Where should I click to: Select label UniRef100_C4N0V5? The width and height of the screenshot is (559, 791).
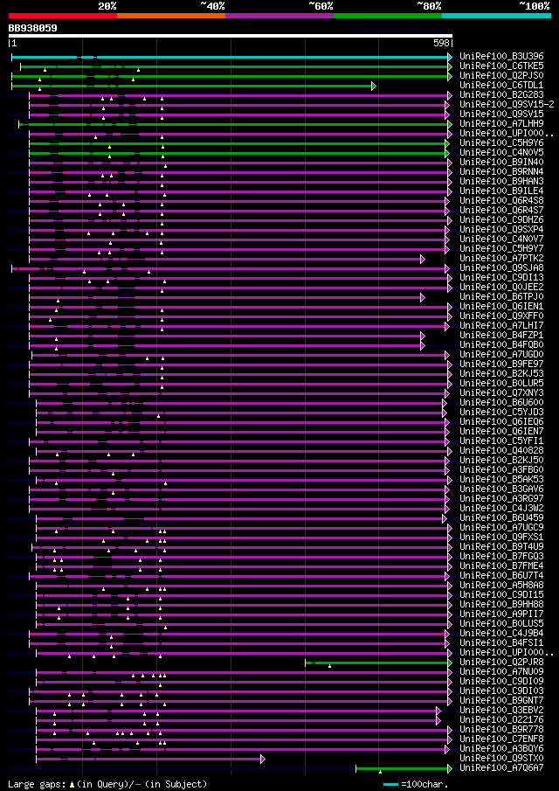500,152
